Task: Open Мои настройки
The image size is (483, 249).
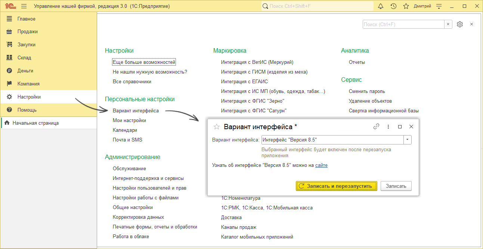Action: (129, 121)
